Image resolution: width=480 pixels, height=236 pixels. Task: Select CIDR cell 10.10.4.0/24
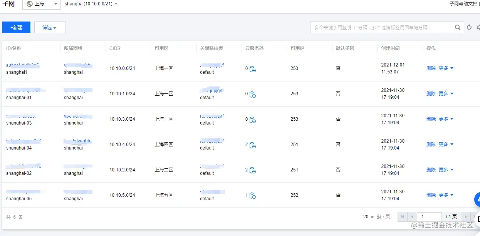click(x=122, y=145)
